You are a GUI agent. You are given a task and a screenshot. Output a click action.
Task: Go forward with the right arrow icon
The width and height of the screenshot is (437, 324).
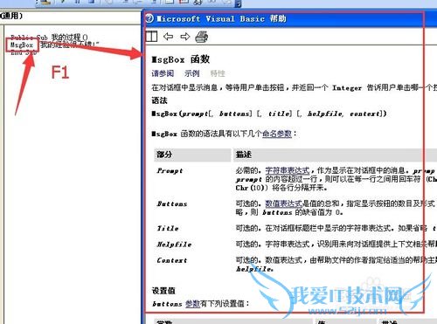[x=185, y=37]
